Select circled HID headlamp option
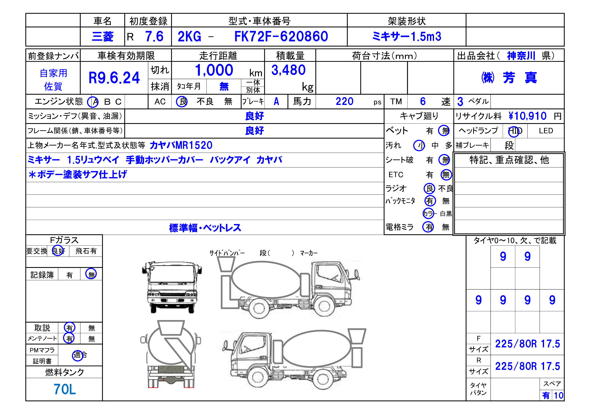The width and height of the screenshot is (590, 417). pos(515,131)
